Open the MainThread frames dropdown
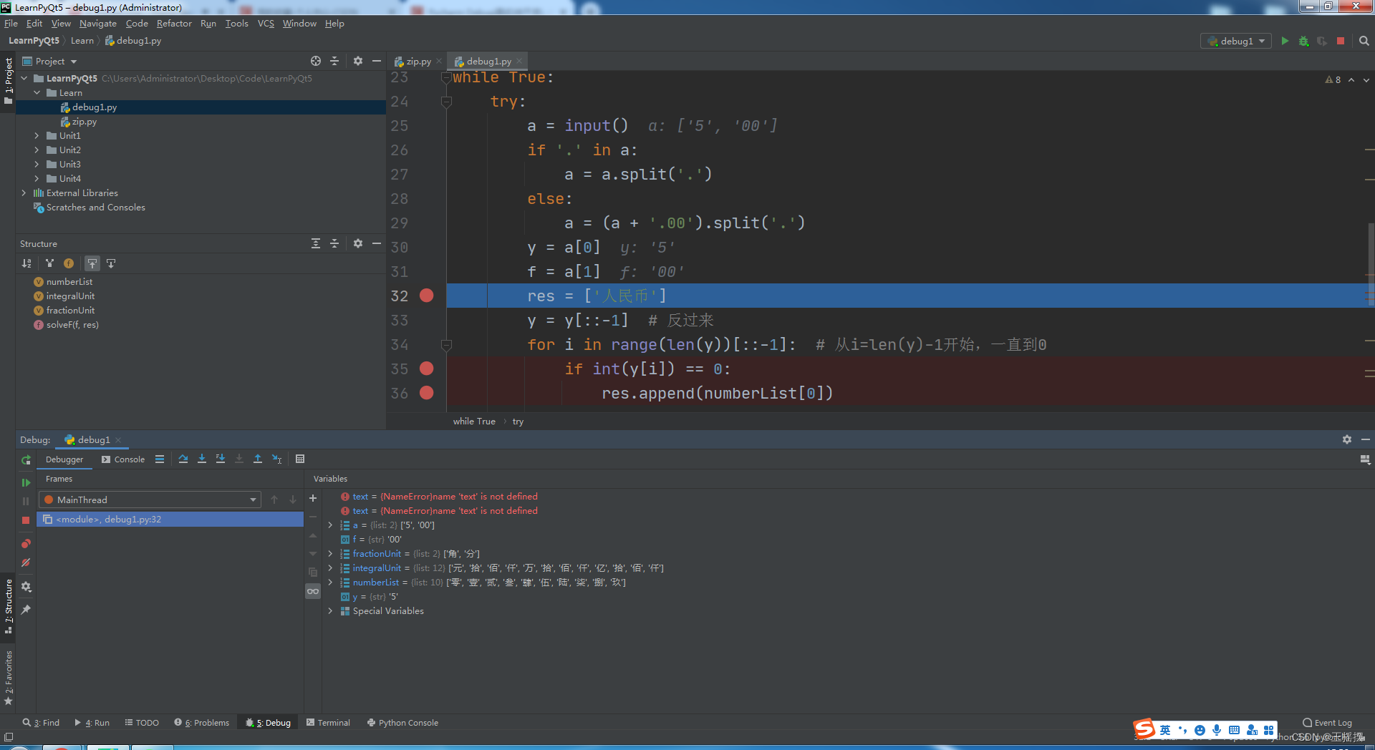Viewport: 1375px width, 750px height. point(254,500)
